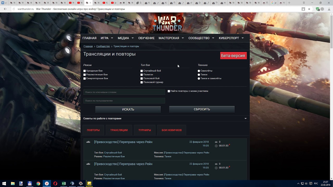Switch to the ТУРНИРЫ tab
The width and height of the screenshot is (333, 187).
[145, 130]
